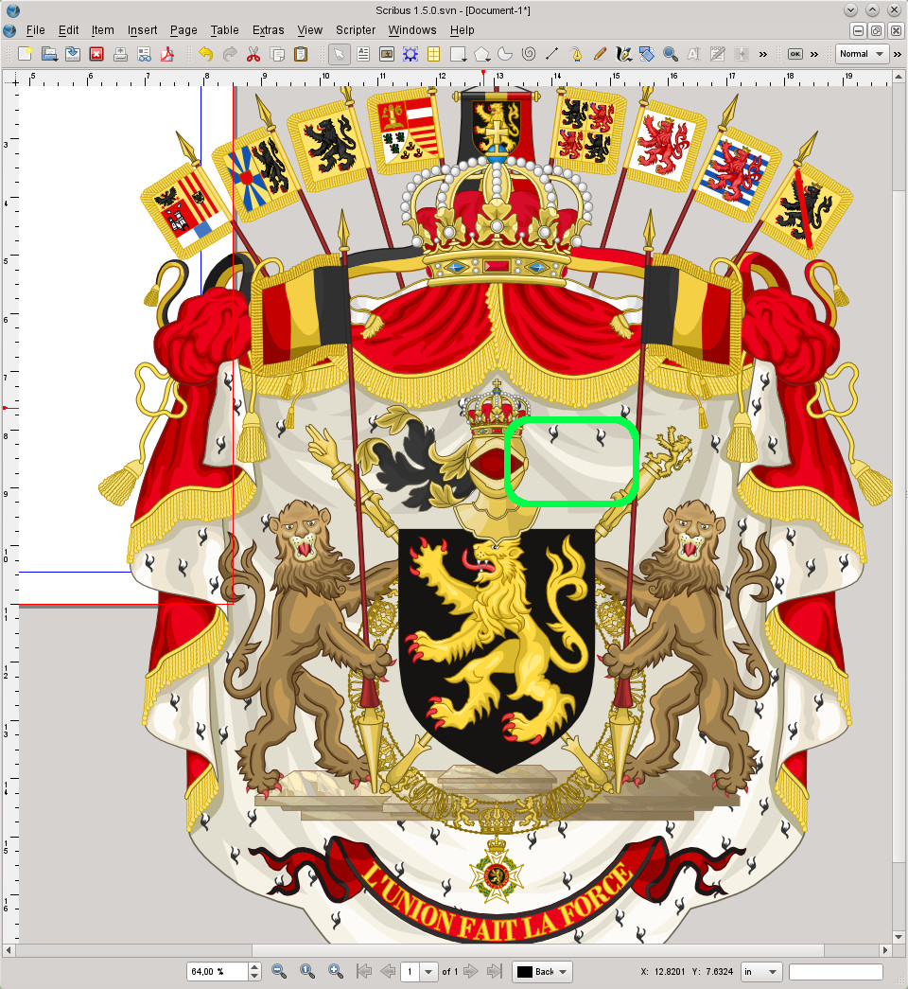The width and height of the screenshot is (908, 989).
Task: Select the Spiral tool
Action: (529, 54)
